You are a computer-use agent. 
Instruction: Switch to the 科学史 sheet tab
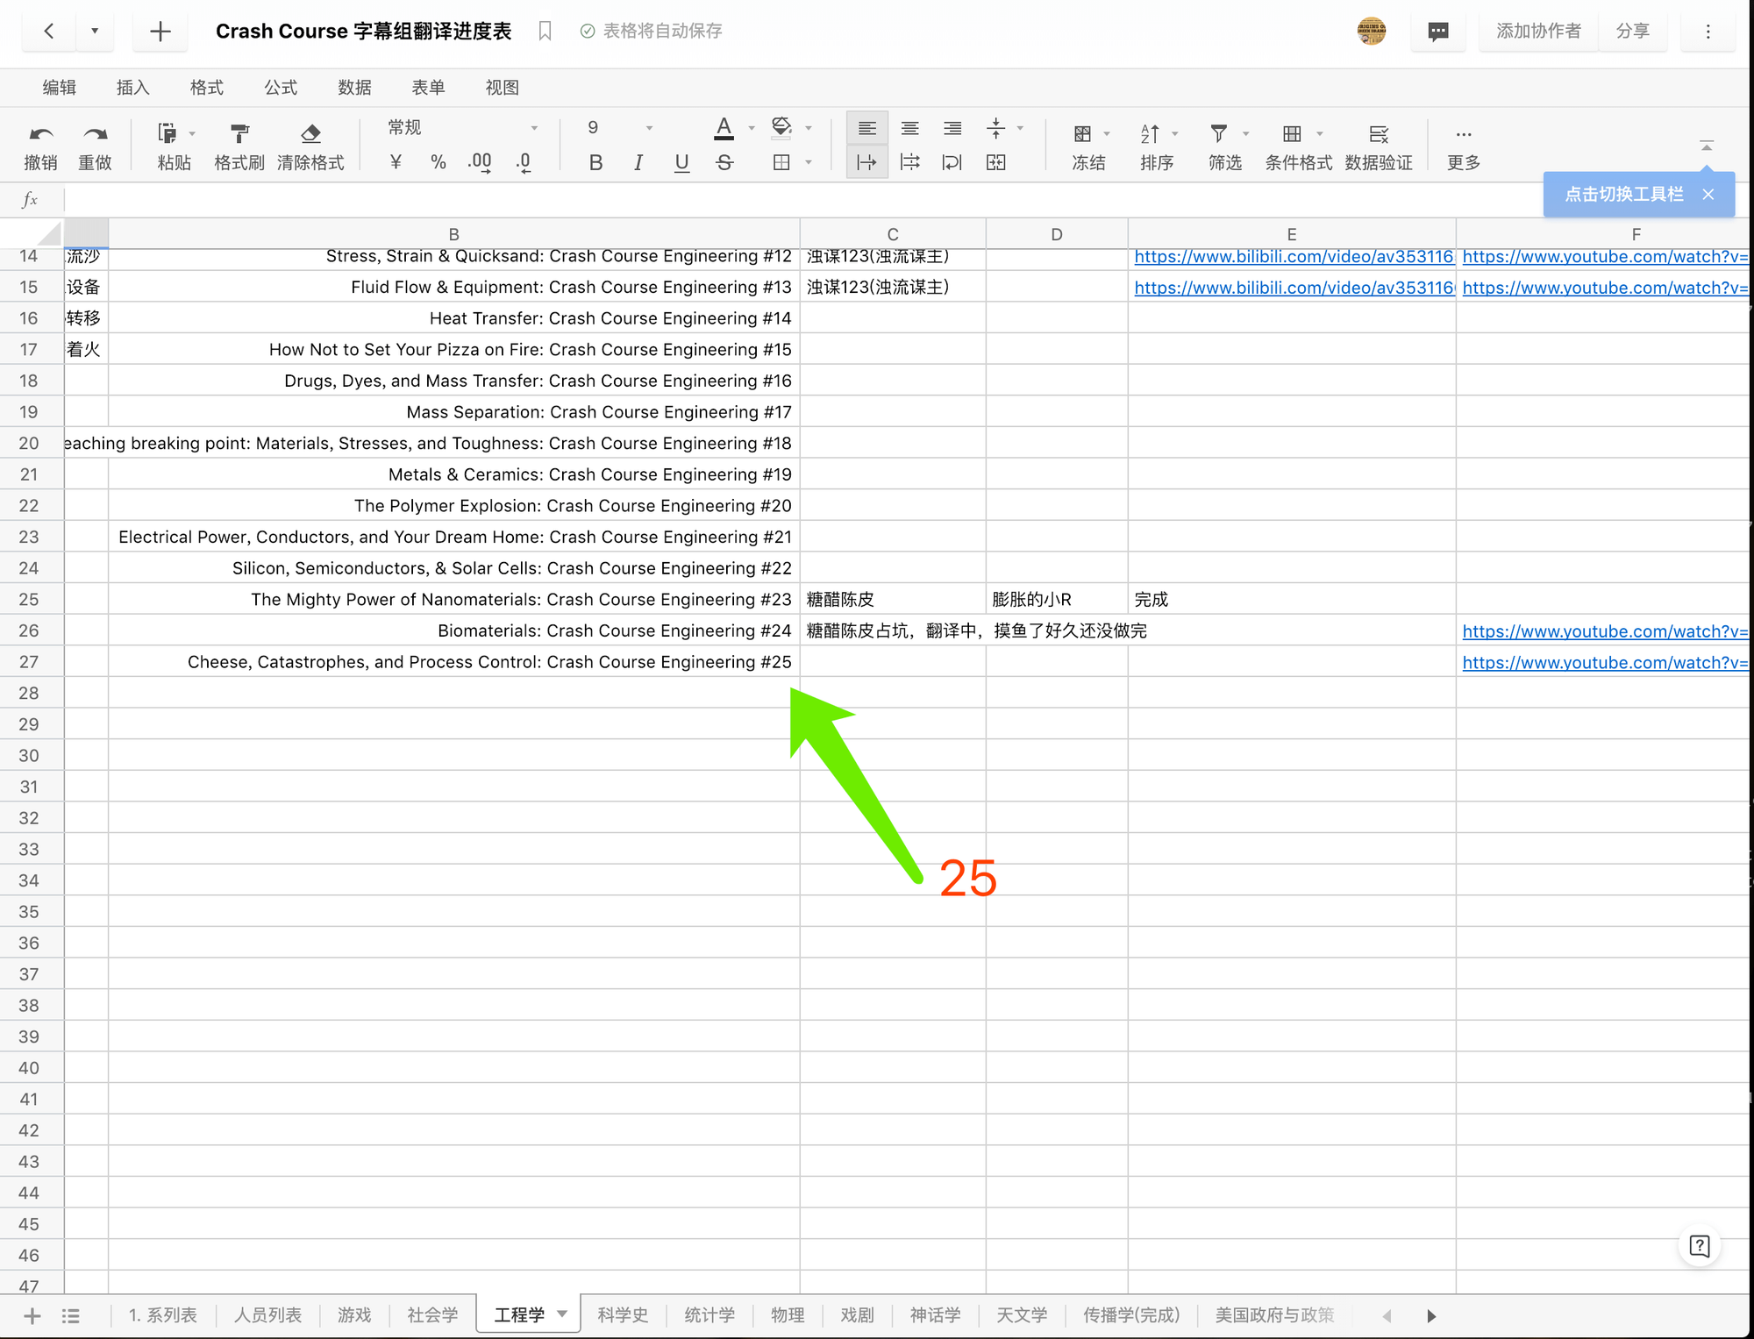click(x=623, y=1314)
